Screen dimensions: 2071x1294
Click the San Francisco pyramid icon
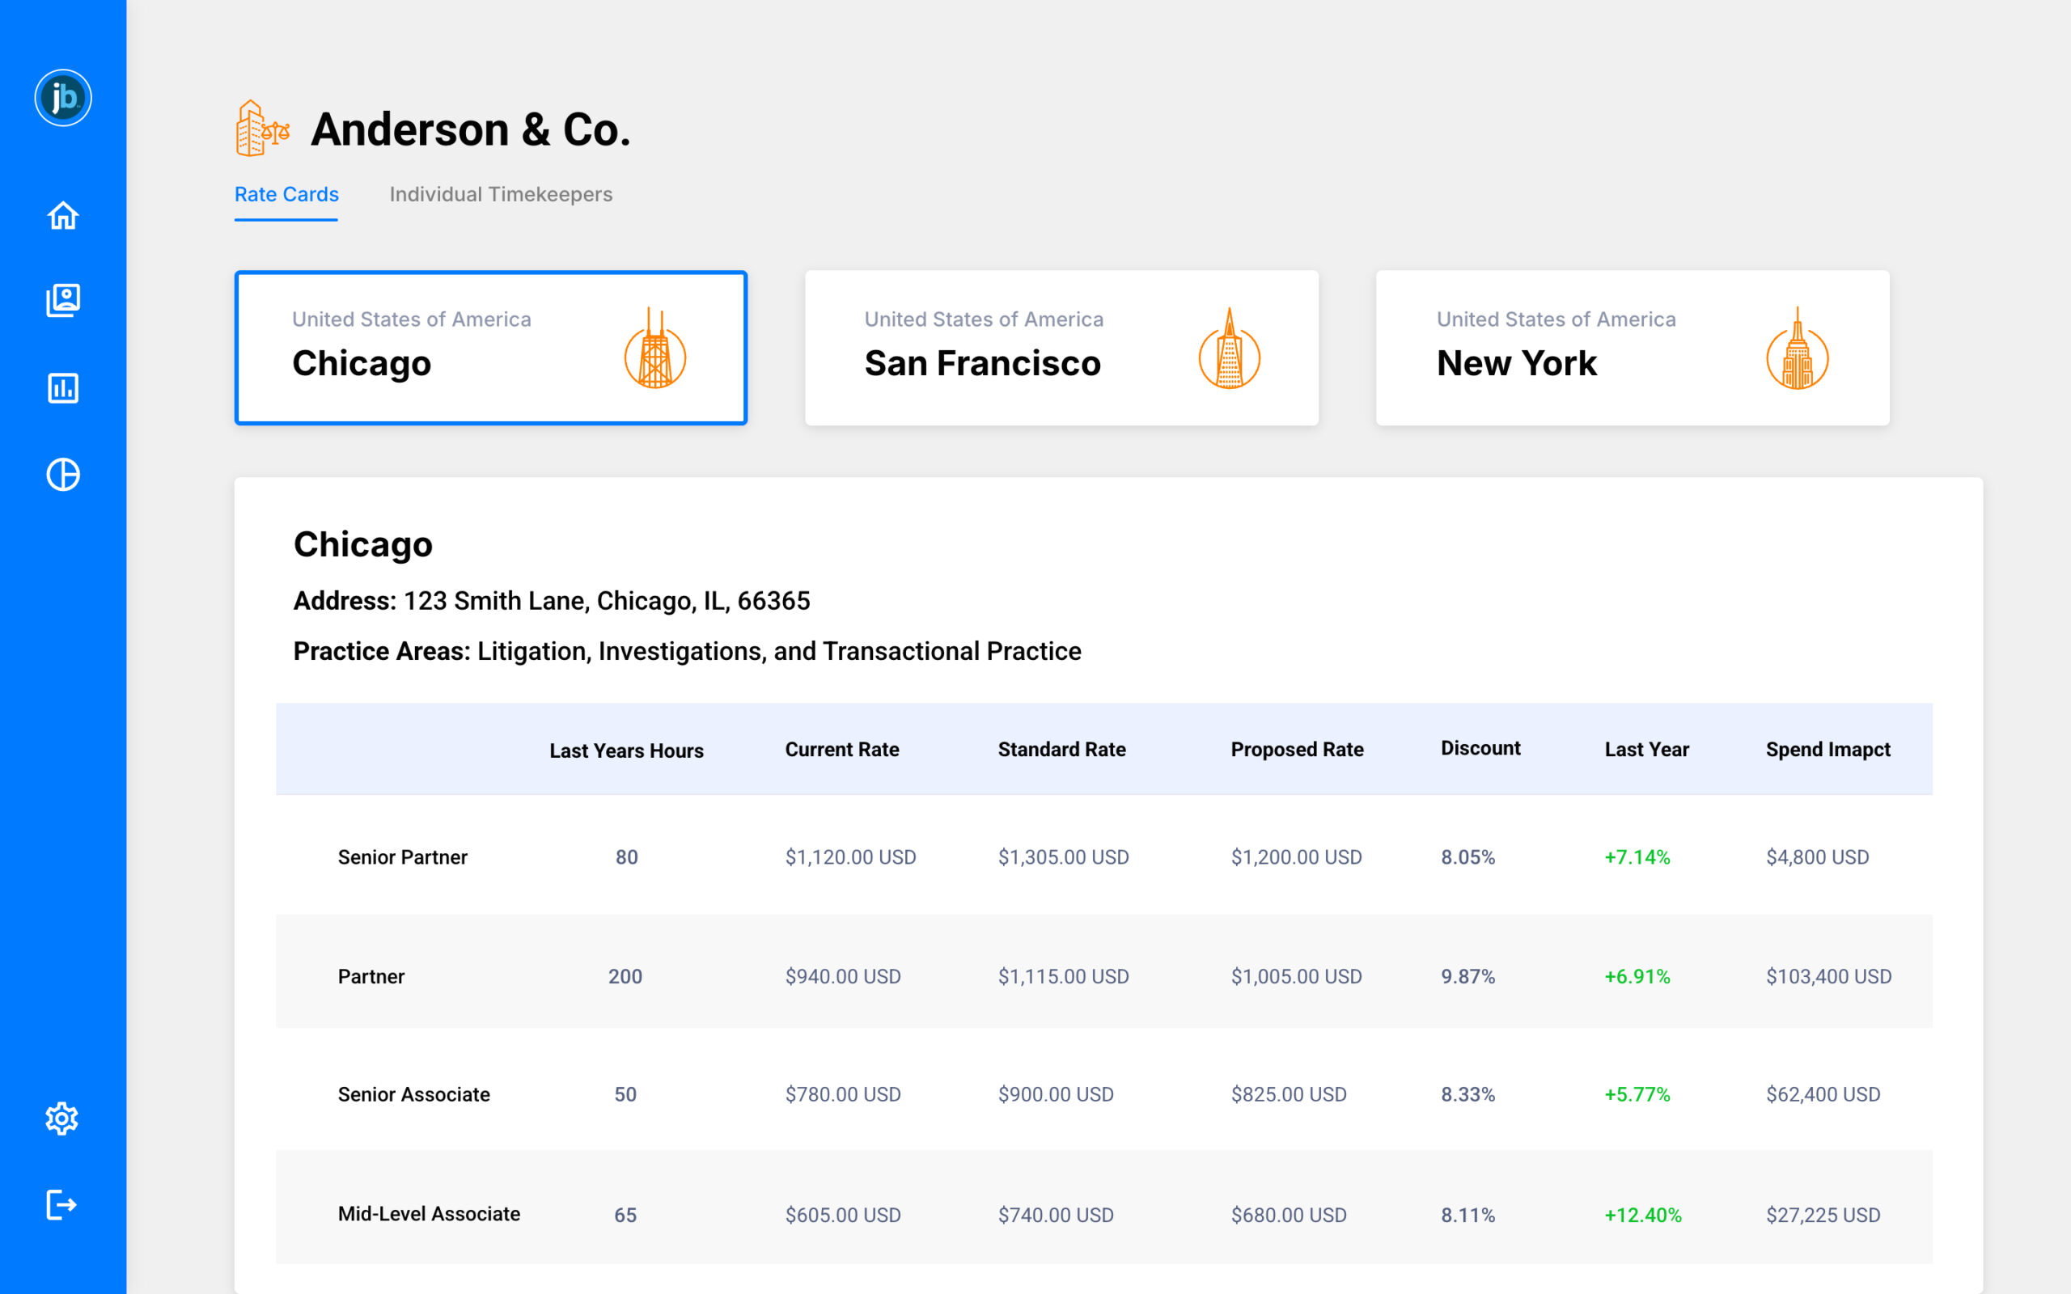pyautogui.click(x=1229, y=349)
